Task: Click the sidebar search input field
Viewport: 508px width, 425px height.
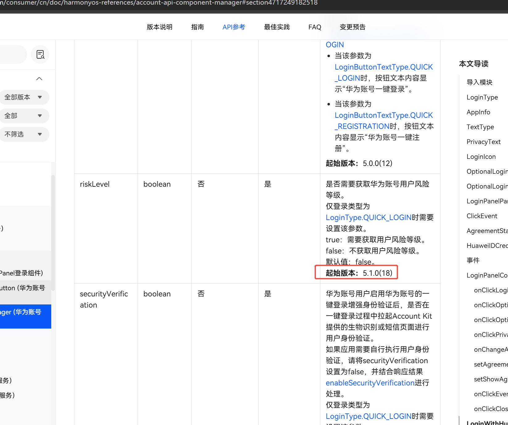Action: [x=13, y=54]
